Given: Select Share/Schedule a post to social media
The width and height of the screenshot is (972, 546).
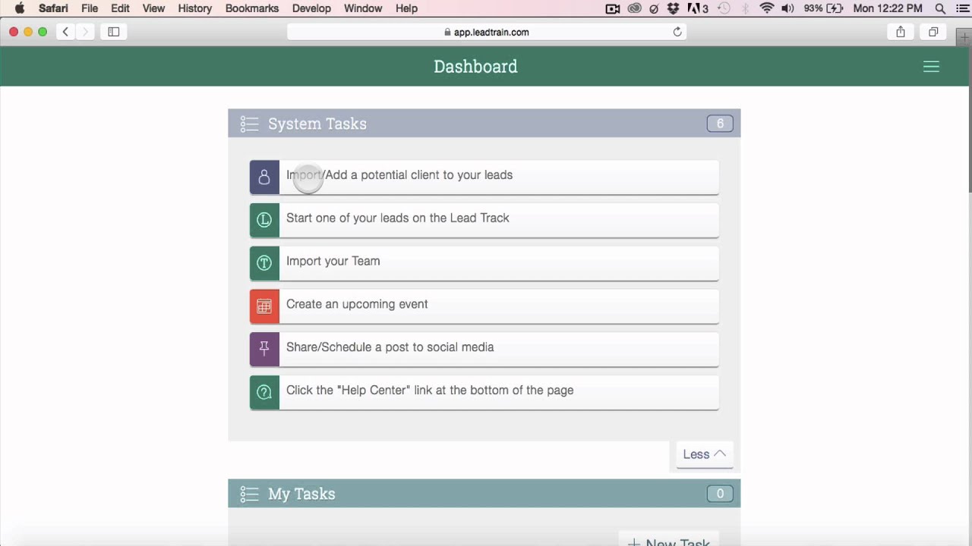Looking at the screenshot, I should (x=484, y=350).
